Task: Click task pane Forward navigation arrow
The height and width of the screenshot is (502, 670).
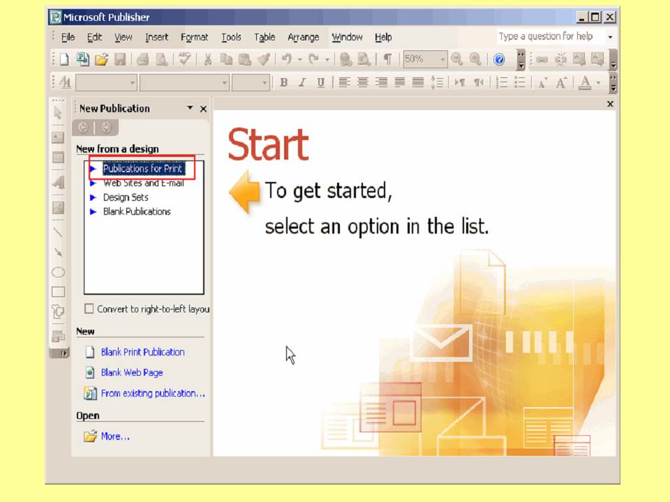Action: 106,127
